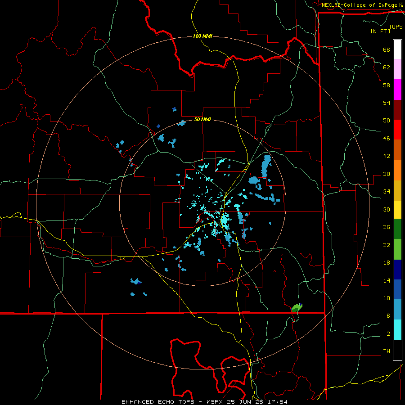This screenshot has height=405, width=405.
Task: Click the 'NEXLAB-College of DuPage' credit text
Action: [x=360, y=5]
